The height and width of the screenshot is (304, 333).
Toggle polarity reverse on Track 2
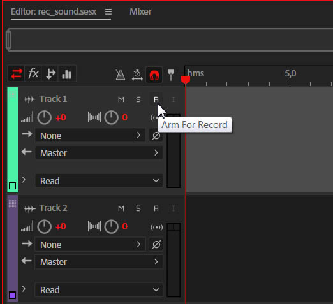pos(156,245)
